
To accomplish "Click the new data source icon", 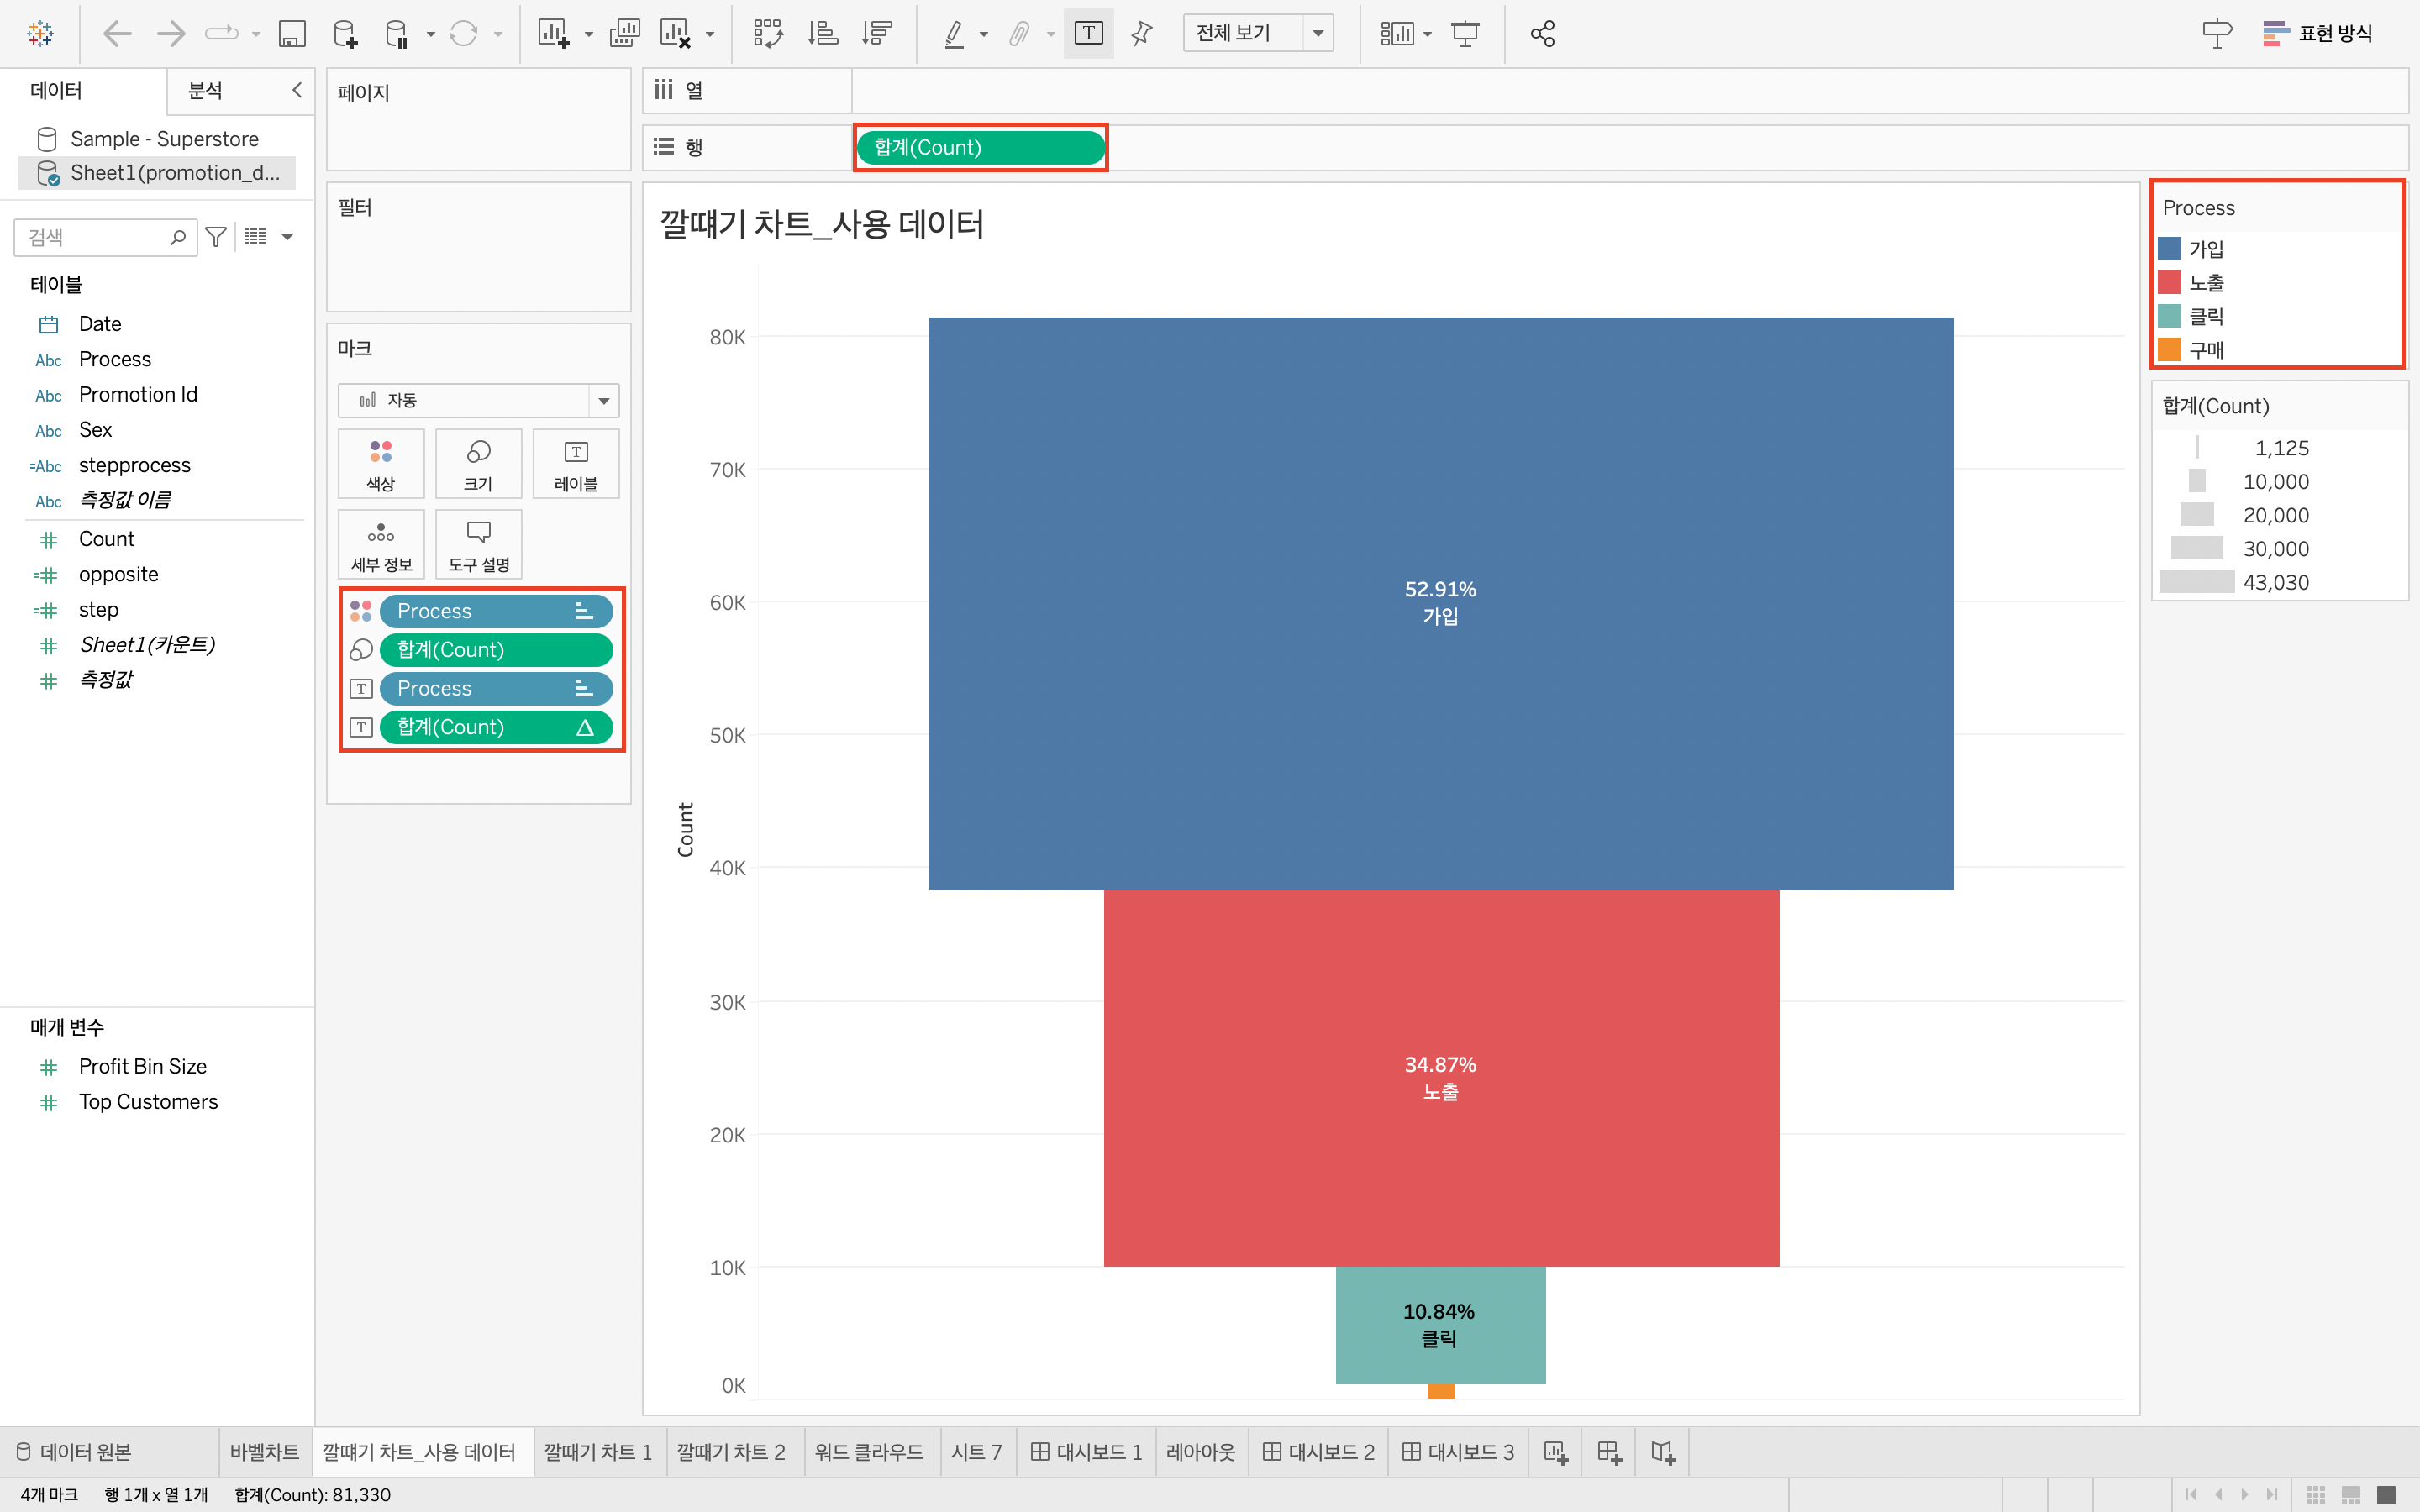I will tap(345, 34).
